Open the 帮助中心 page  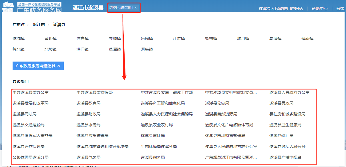[x=319, y=9]
